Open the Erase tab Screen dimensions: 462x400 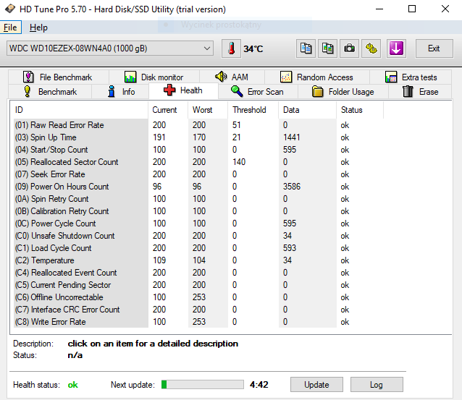pyautogui.click(x=421, y=92)
